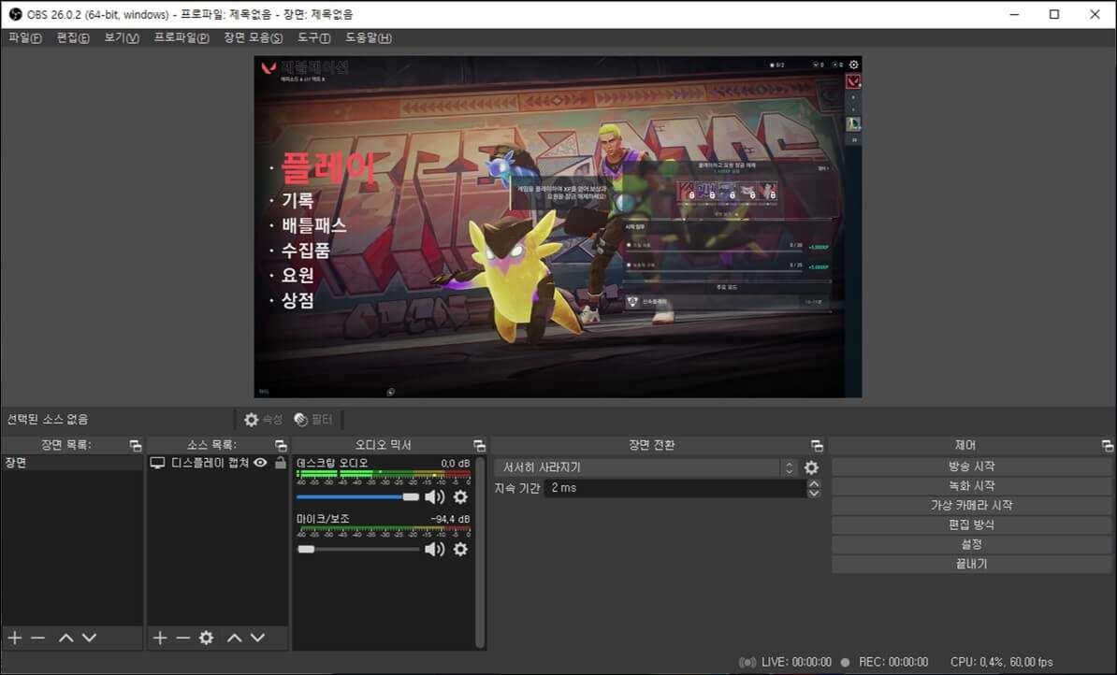Click 녹화 시작 to start recording
Viewport: 1117px width, 675px height.
(972, 485)
